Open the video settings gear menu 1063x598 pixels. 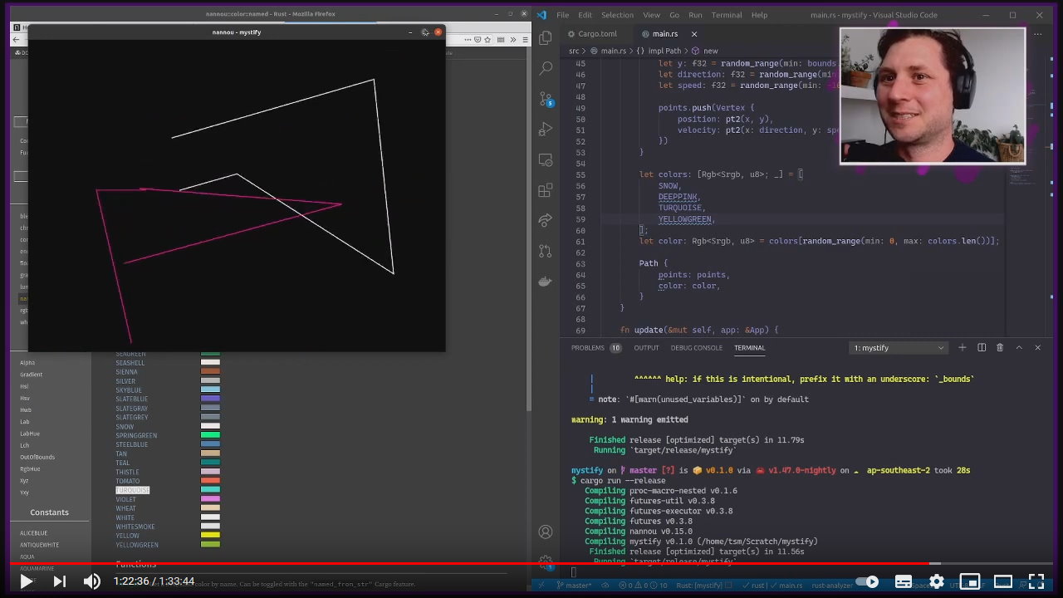coord(937,581)
